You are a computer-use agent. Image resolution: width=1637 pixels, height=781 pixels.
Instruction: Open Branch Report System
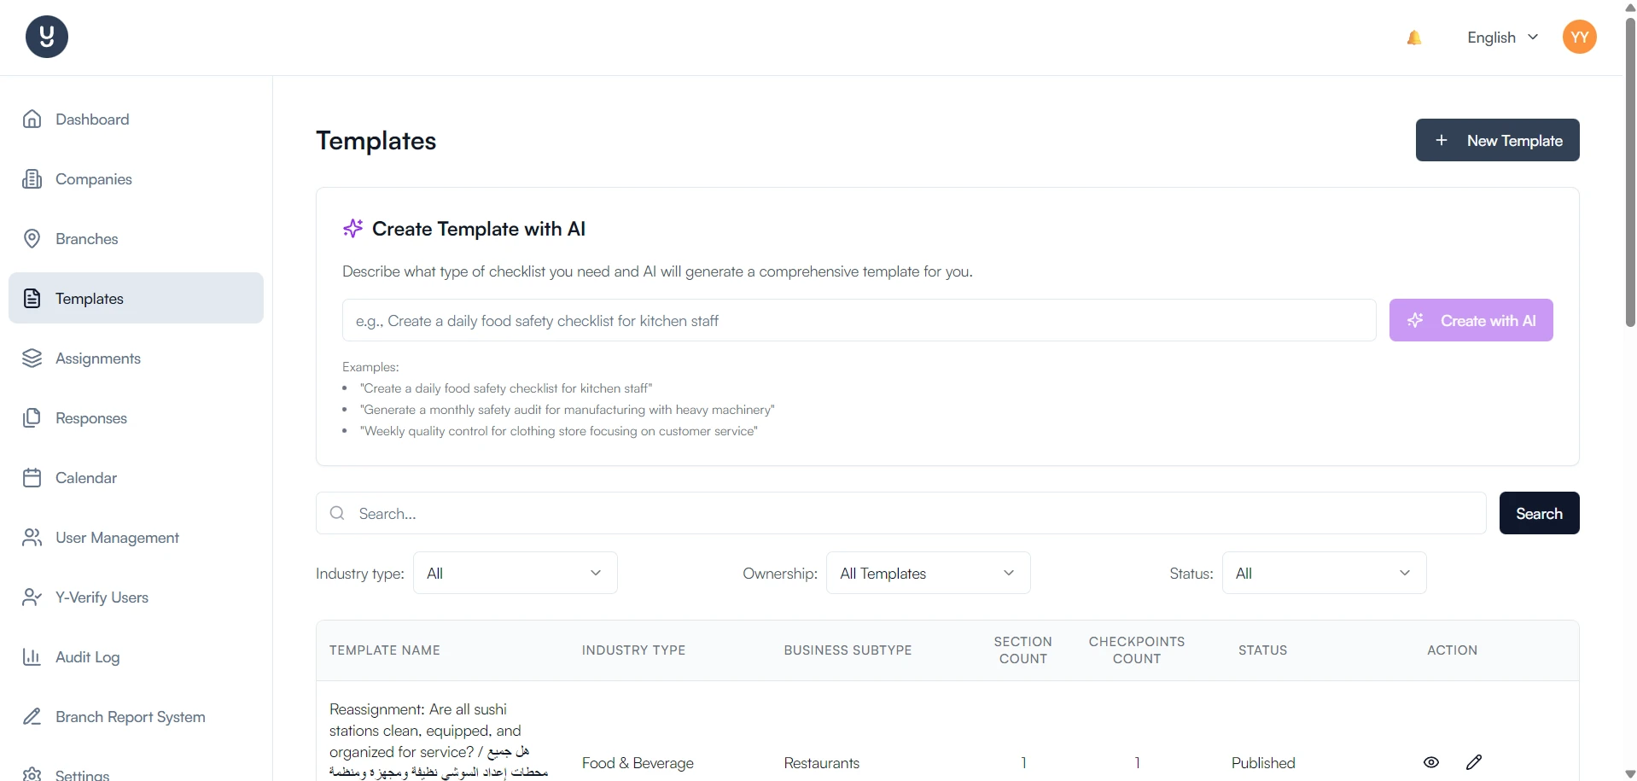[x=130, y=717]
